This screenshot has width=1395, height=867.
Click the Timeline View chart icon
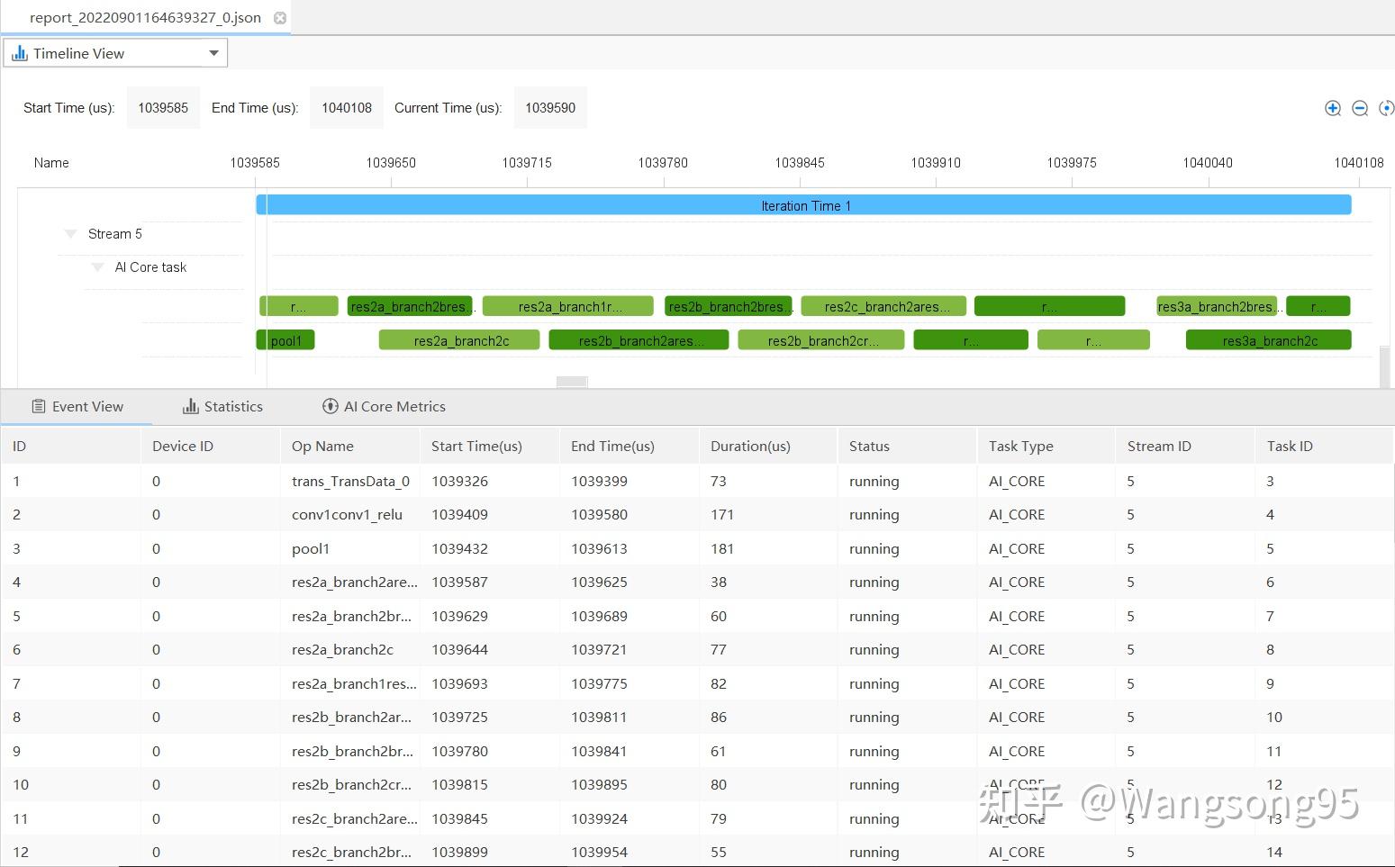point(20,53)
